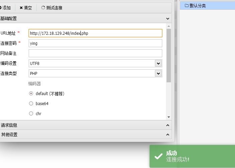This screenshot has height=168, width=235.
Task: Click the website note (网站备注) field
Action: click(95, 53)
